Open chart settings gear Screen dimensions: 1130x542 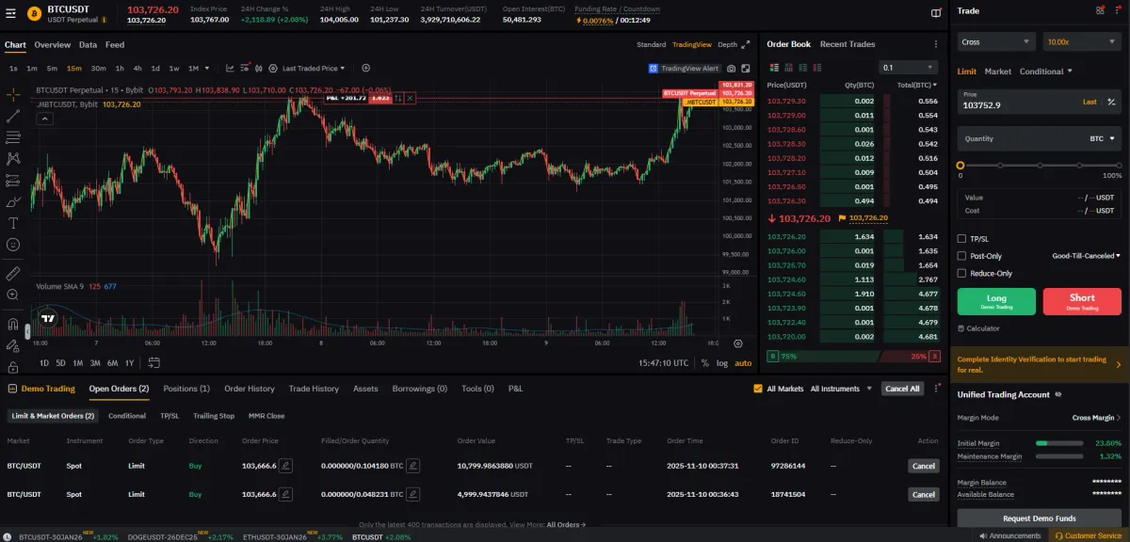tap(273, 68)
